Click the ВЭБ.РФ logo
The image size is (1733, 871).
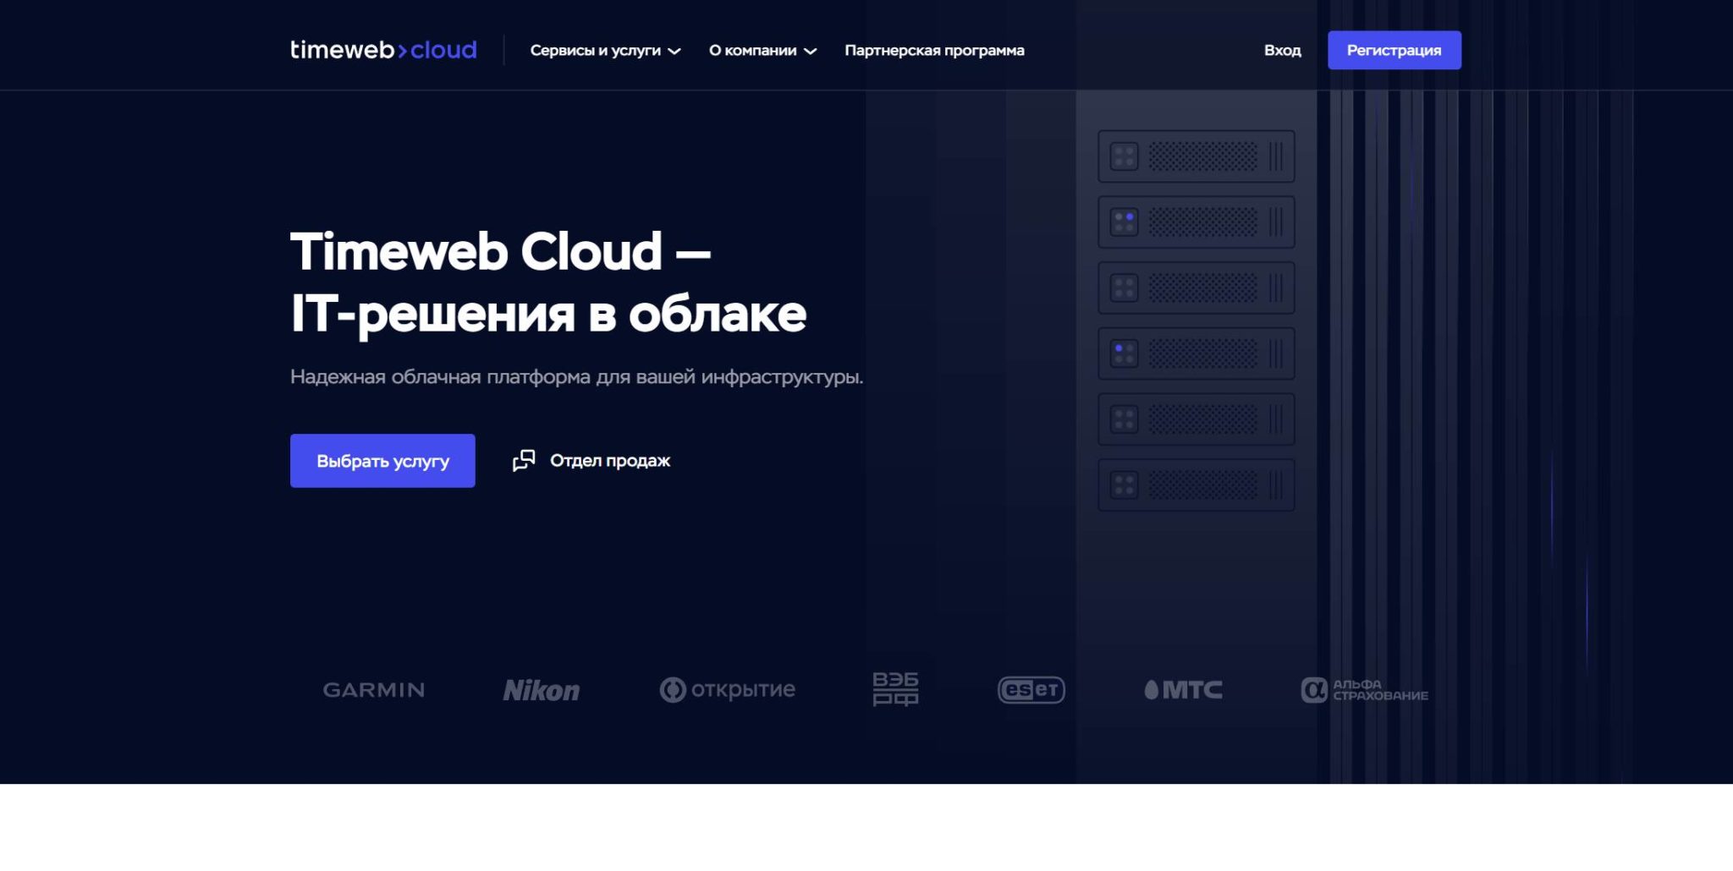click(x=896, y=689)
